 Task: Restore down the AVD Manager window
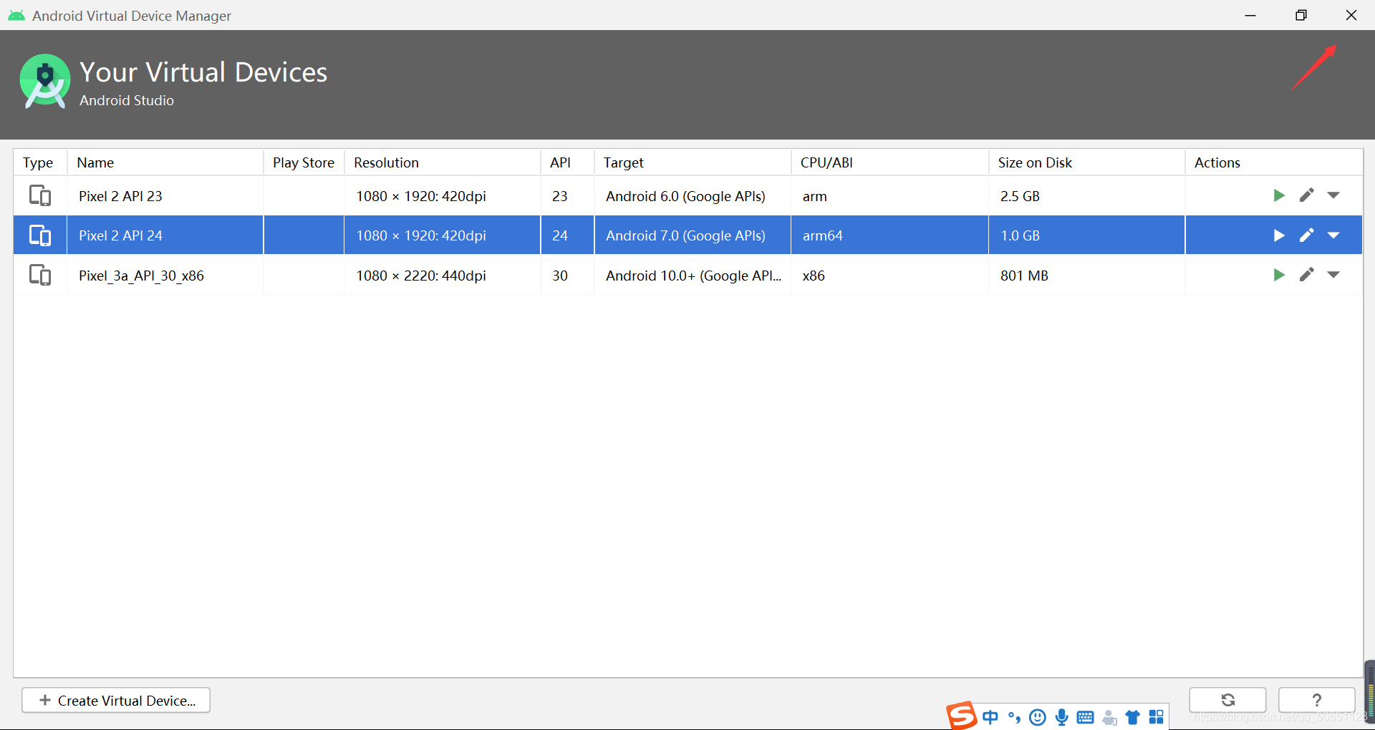coord(1301,15)
